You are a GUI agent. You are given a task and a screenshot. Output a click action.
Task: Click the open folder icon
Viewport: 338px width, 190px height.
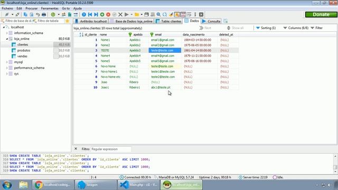click(137, 14)
